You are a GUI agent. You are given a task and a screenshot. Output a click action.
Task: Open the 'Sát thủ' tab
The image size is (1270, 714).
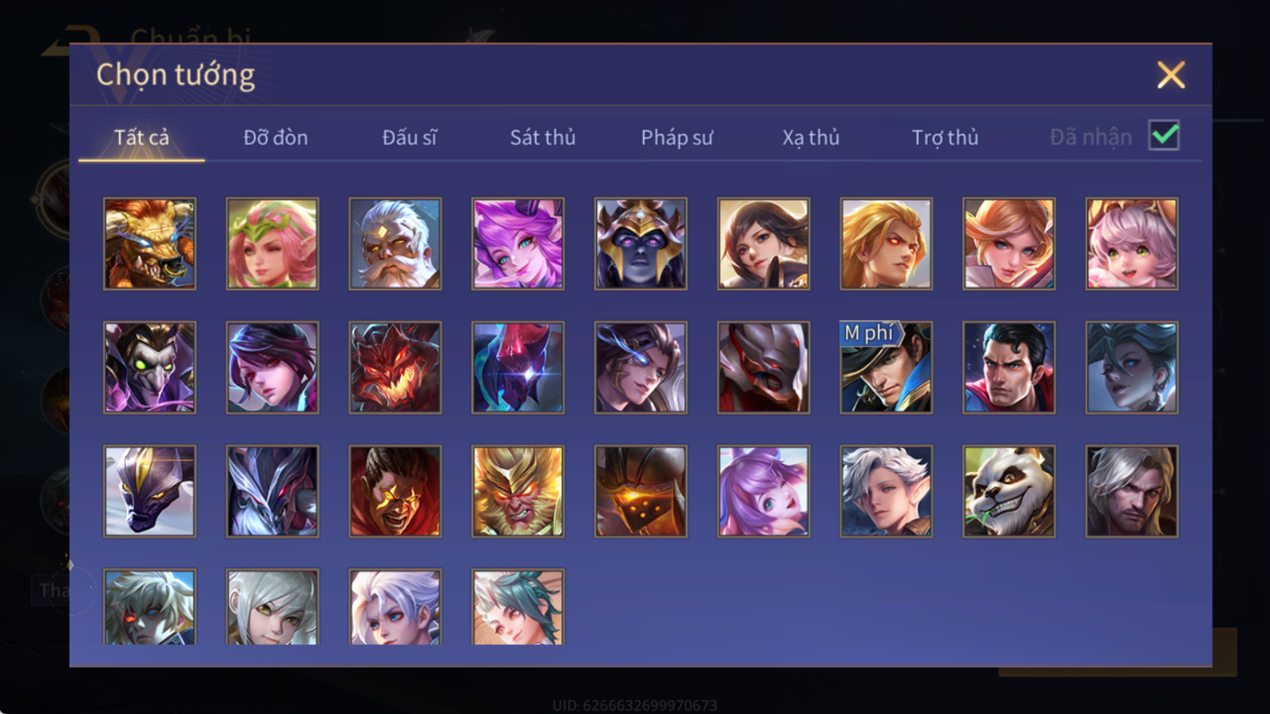(542, 137)
